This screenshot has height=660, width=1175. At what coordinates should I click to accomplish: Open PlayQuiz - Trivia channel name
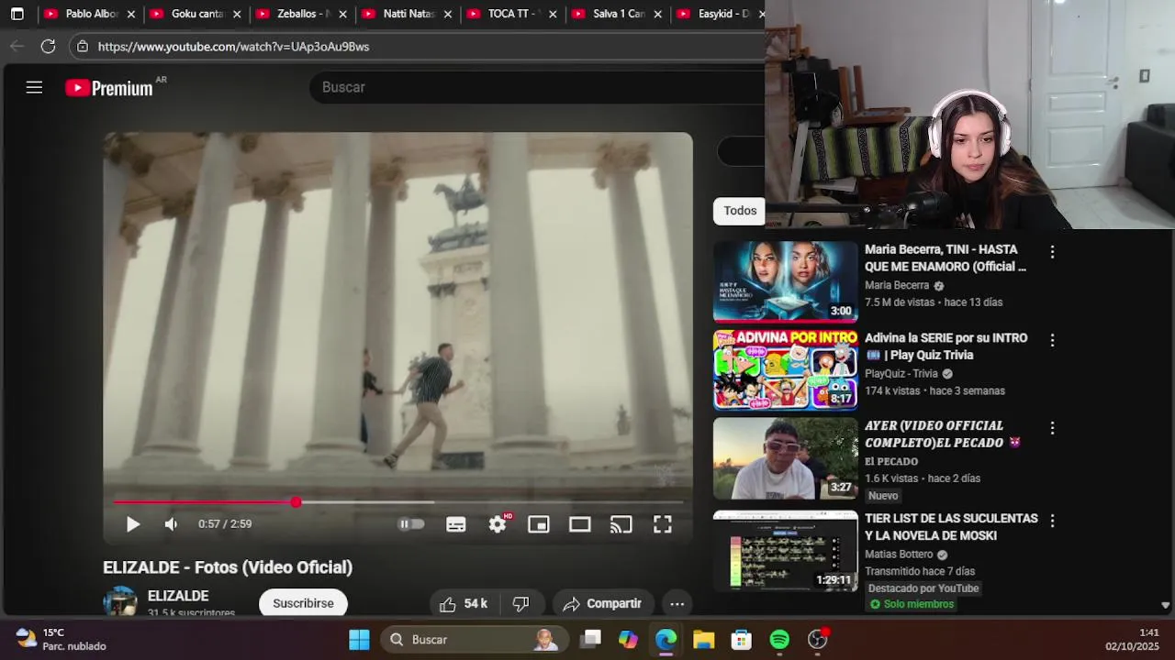tap(901, 374)
